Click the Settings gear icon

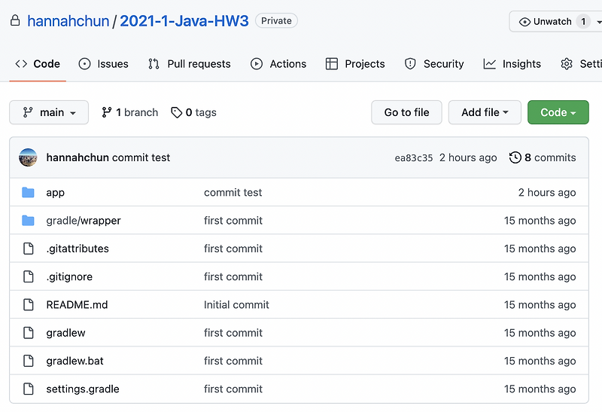tap(567, 64)
